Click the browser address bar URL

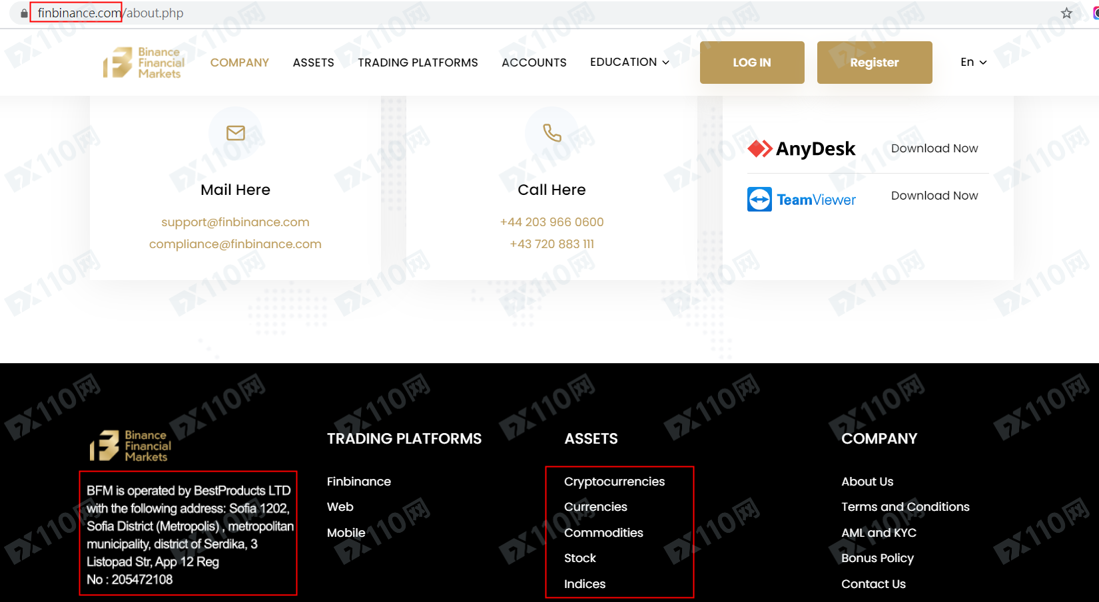[110, 13]
